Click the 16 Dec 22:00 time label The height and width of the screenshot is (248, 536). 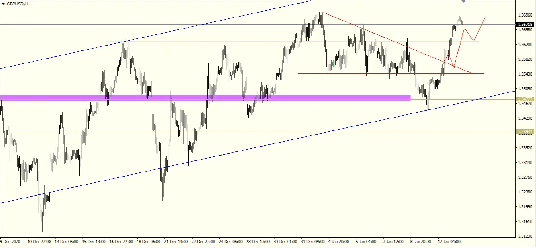[x=121, y=242]
